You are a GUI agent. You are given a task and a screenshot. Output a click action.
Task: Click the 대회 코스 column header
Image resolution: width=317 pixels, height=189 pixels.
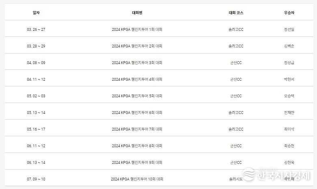(x=236, y=13)
